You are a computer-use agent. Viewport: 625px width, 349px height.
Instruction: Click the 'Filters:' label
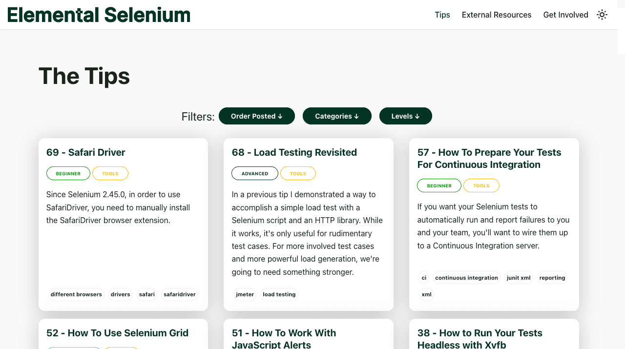click(x=198, y=117)
